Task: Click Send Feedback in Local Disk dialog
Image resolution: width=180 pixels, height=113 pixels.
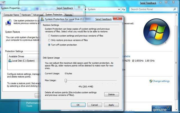Action: click(103, 19)
